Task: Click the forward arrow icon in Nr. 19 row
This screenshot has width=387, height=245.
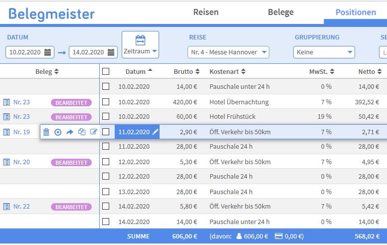Action: coord(70,132)
